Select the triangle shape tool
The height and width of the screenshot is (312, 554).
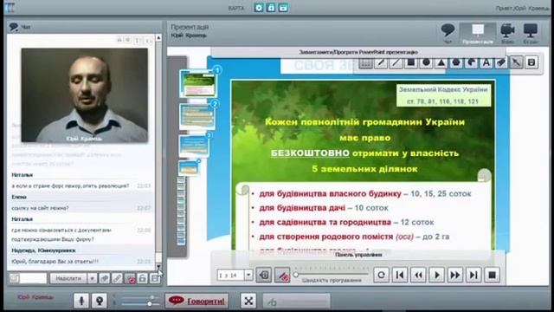(441, 63)
